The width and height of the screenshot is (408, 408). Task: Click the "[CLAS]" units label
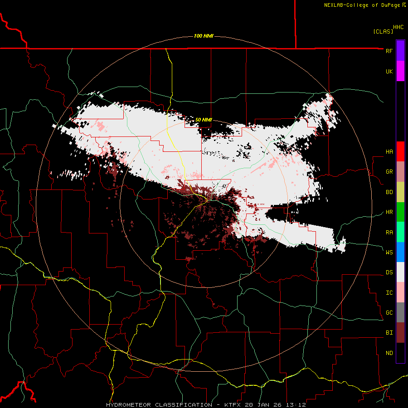point(383,31)
